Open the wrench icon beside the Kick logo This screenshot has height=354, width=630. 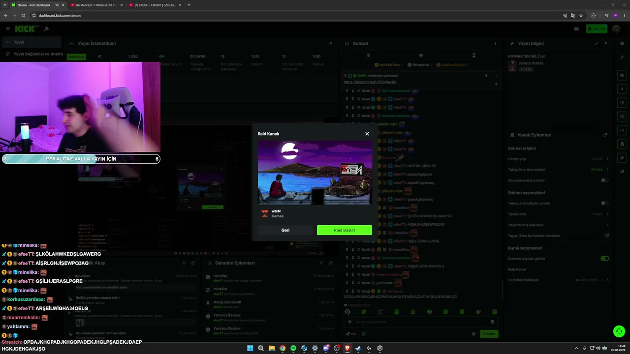(x=46, y=29)
